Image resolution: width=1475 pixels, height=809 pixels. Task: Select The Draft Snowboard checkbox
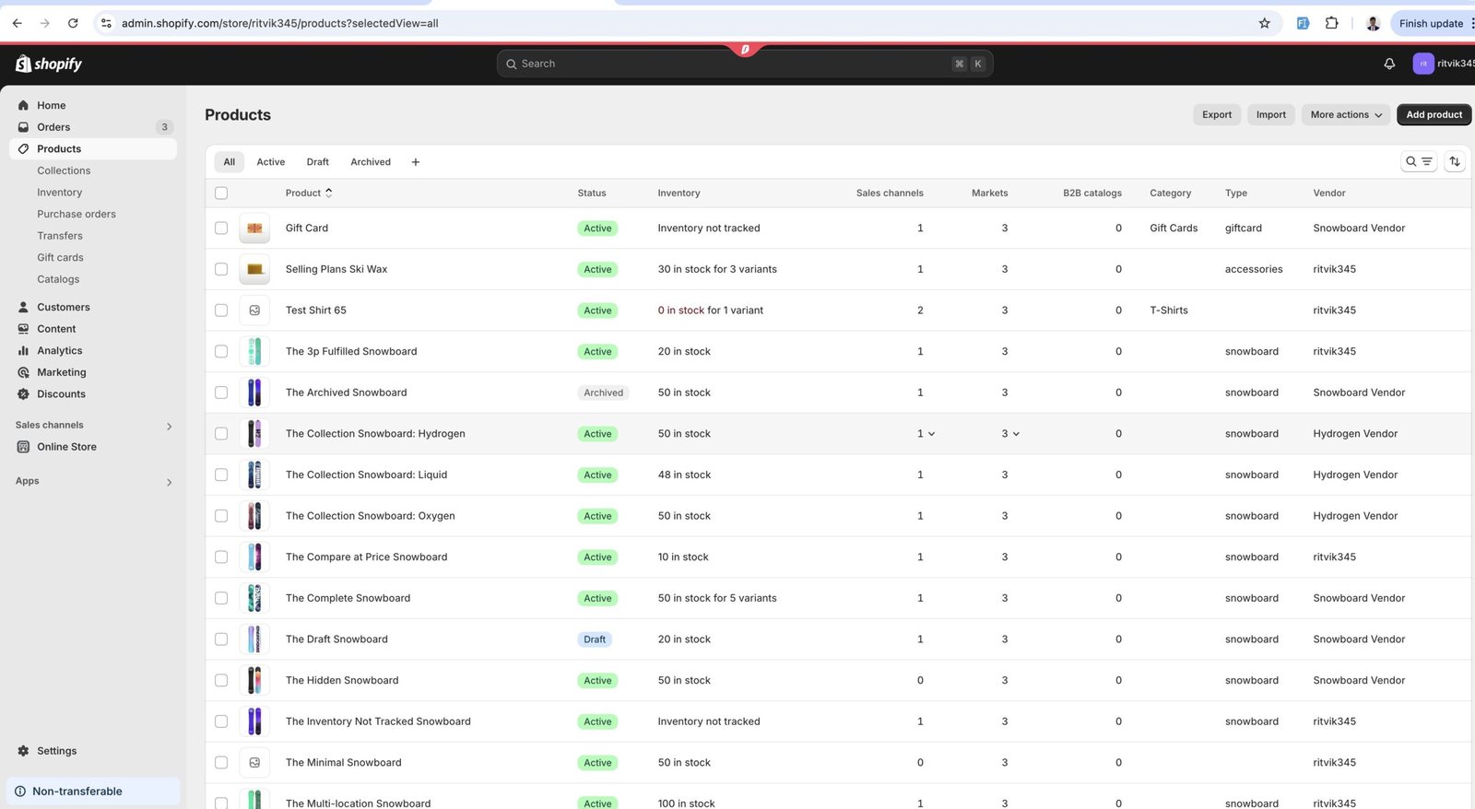point(221,639)
